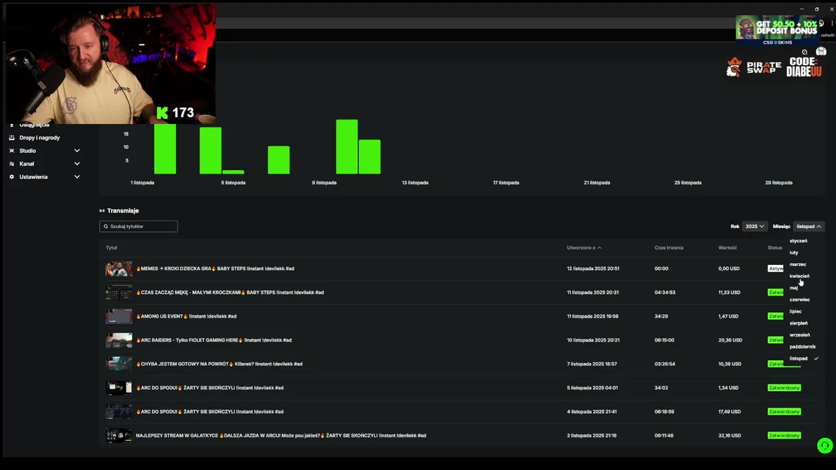This screenshot has width=836, height=470.
Task: Choose maj from the month list
Action: (794, 288)
